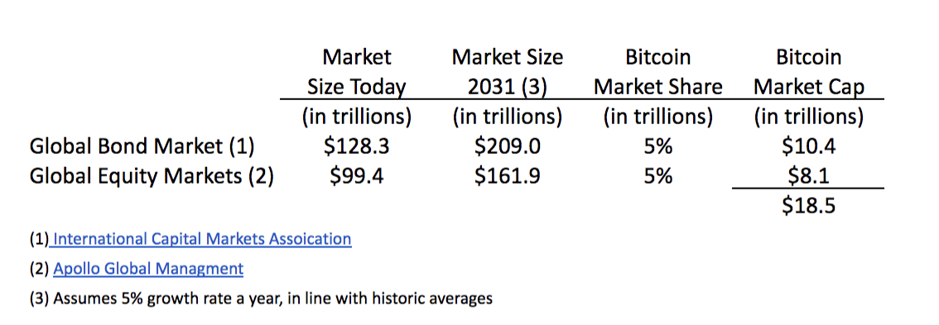939x325 pixels.
Task: Select the Market Size Today column header
Action: 356,72
